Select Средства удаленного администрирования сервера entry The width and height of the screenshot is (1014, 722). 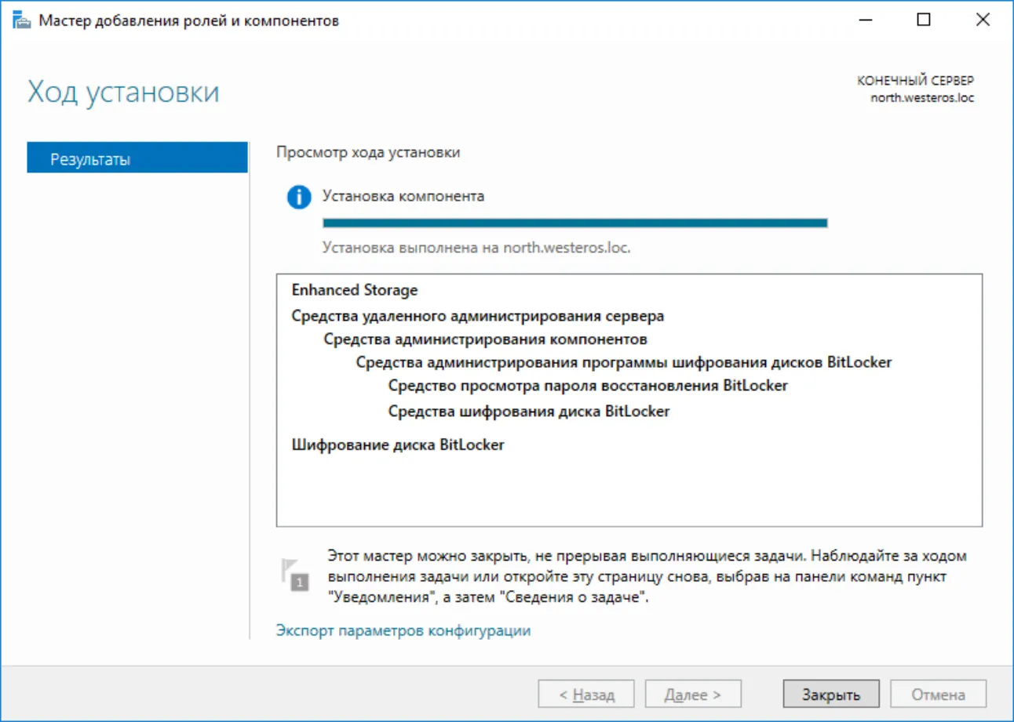(478, 316)
